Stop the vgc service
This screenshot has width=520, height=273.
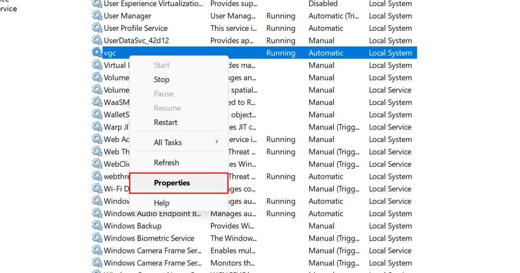pyautogui.click(x=161, y=79)
